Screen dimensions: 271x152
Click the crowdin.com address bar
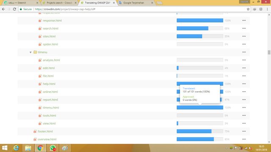[135, 9]
